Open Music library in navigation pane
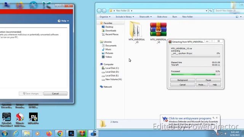The height and width of the screenshot is (137, 244). coord(108,49)
